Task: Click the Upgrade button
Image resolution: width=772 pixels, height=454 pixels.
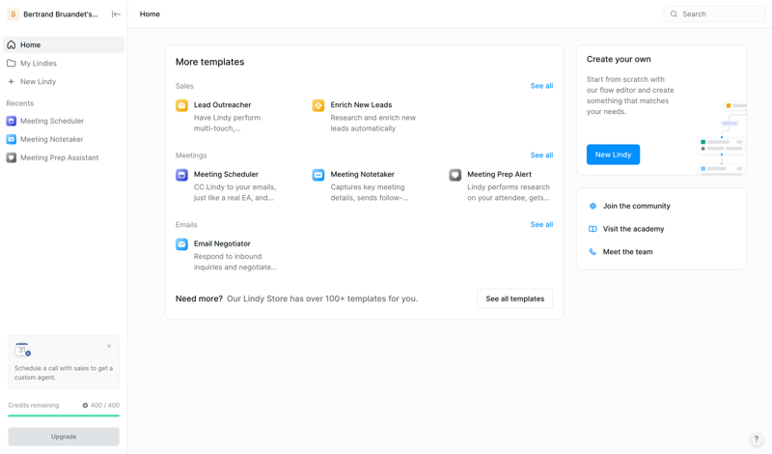Action: pyautogui.click(x=64, y=437)
